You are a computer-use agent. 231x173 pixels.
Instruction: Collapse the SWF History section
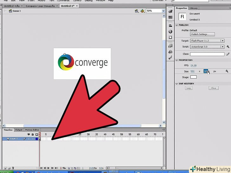[177, 84]
